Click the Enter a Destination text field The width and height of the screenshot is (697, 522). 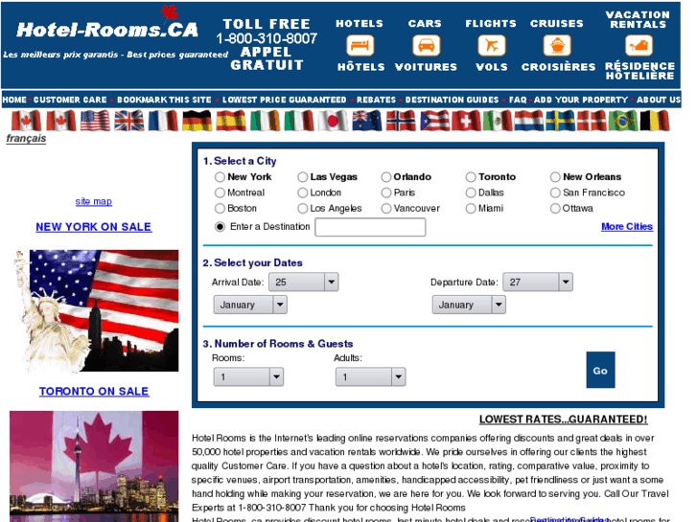pos(370,227)
